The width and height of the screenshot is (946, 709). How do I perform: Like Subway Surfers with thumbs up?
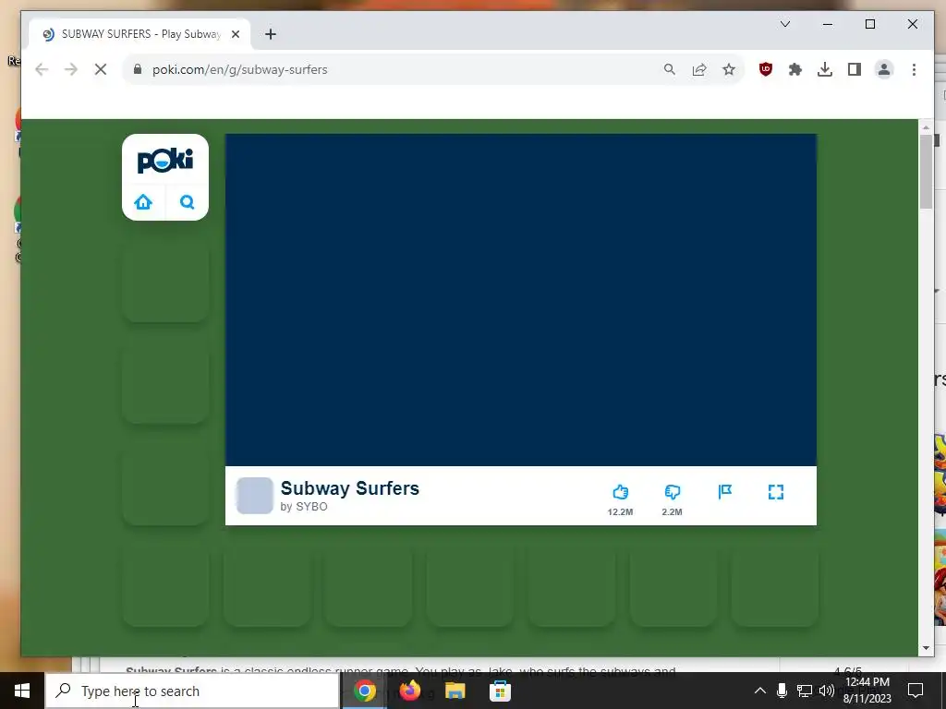[x=620, y=492]
